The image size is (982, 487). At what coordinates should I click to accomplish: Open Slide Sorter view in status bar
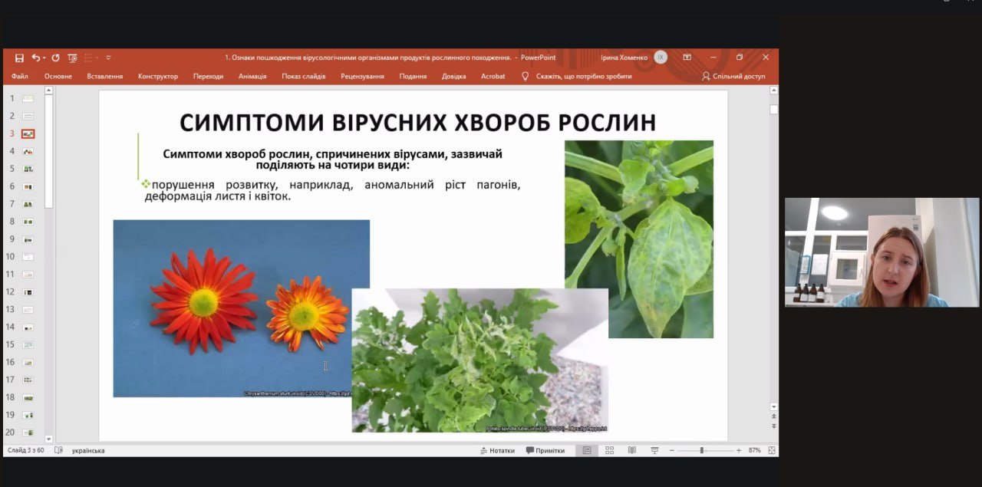point(610,450)
